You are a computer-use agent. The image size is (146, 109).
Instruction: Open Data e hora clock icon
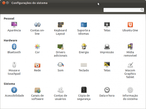coord(107,90)
